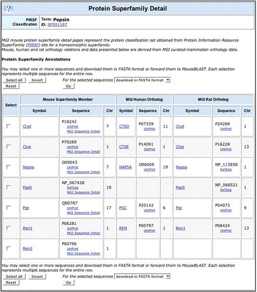Open the top 'download in FASTA format' dropdown
This screenshot has height=292, width=257.
click(142, 80)
